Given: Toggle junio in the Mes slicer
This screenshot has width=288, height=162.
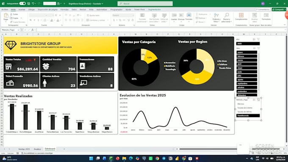Looking at the screenshot, I should pos(246,72).
